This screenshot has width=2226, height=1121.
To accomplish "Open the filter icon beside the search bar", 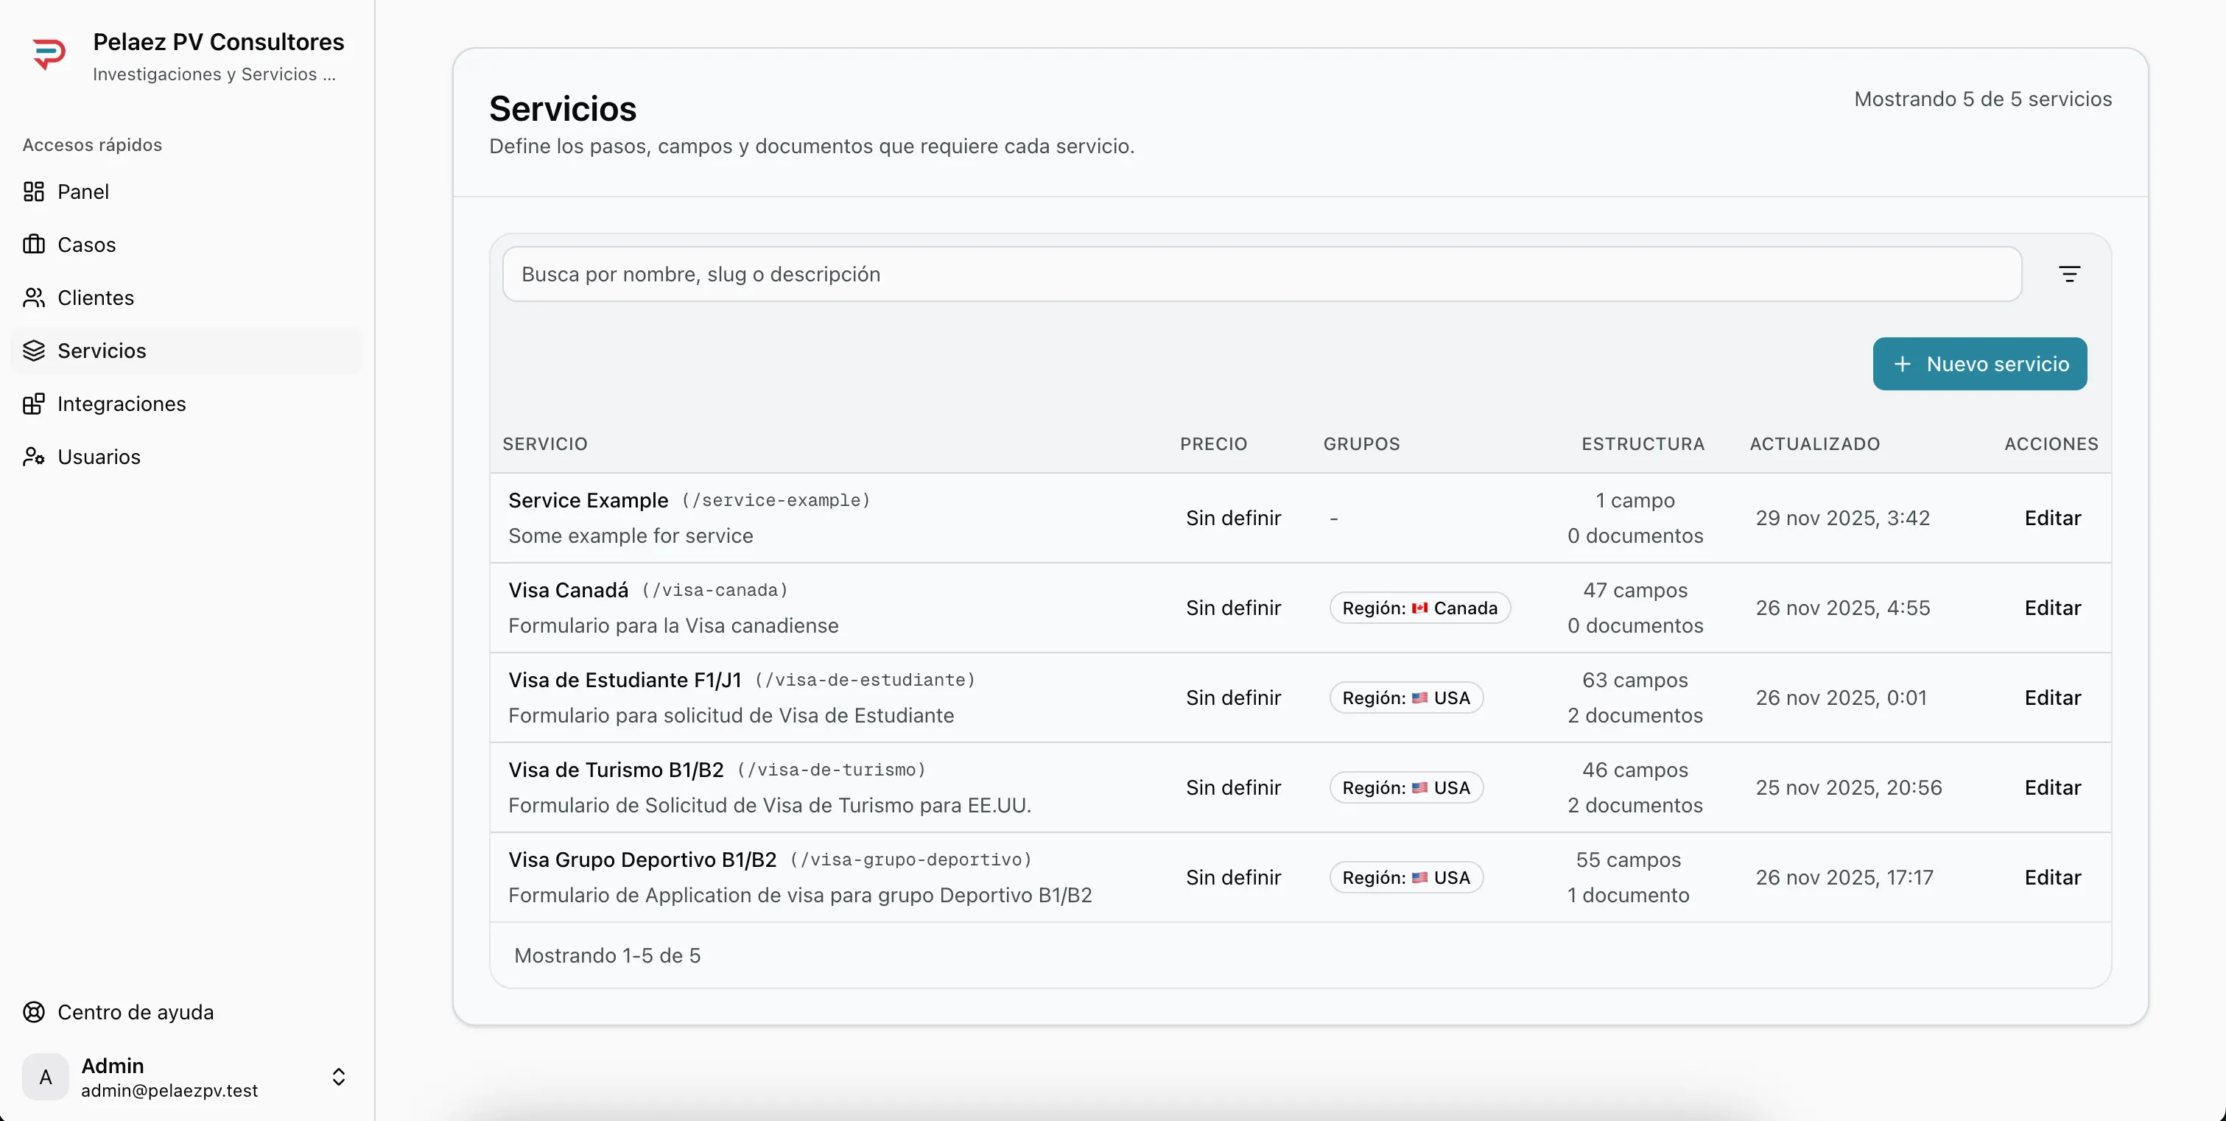I will point(2071,274).
